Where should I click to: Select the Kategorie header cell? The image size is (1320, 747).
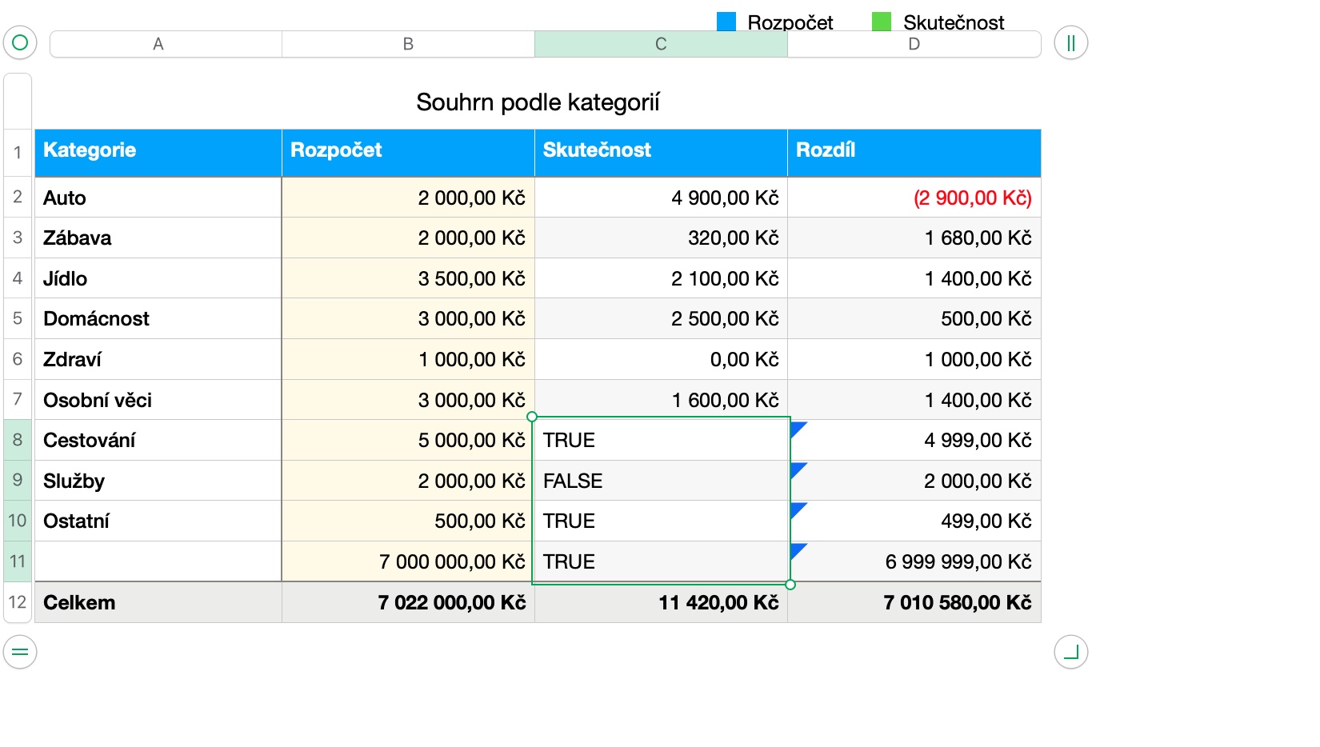[158, 152]
